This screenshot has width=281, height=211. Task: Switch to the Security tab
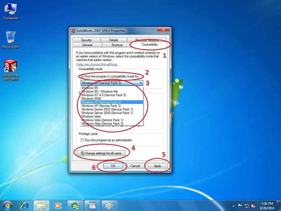(x=86, y=40)
